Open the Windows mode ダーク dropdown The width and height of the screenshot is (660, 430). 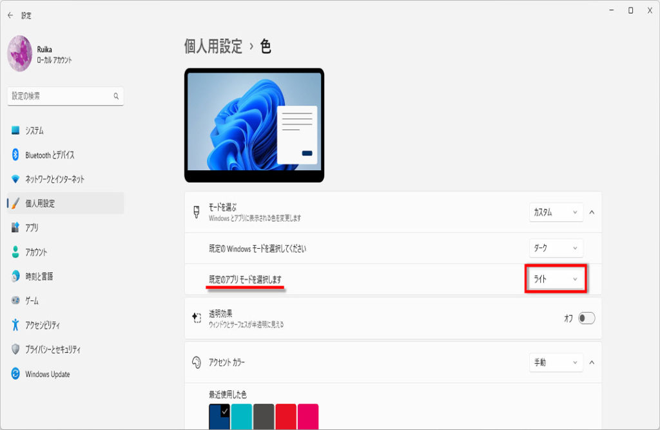coord(556,248)
